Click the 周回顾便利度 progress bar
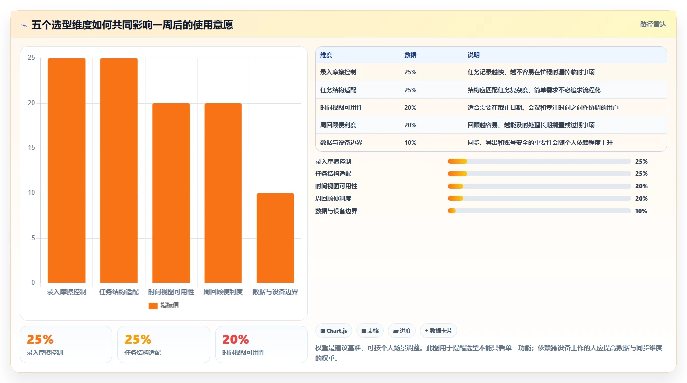The image size is (687, 383). point(539,199)
